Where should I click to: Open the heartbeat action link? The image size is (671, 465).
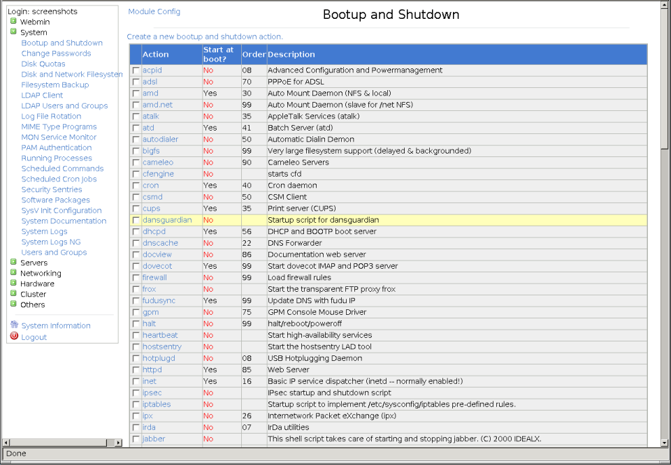pyautogui.click(x=160, y=335)
